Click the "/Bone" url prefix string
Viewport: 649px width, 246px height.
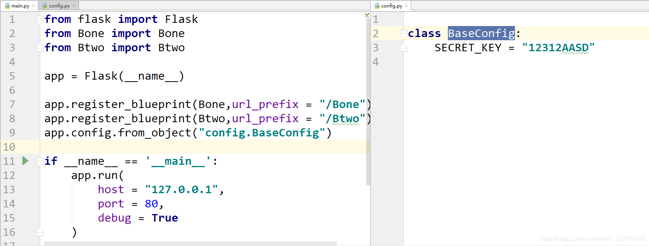pyautogui.click(x=343, y=104)
